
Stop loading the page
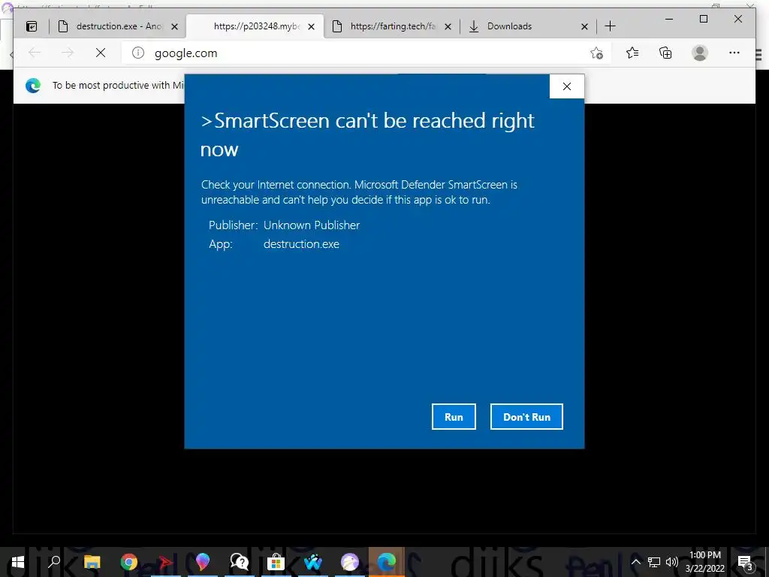click(x=101, y=53)
